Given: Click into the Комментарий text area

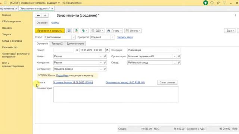Looking at the screenshot, I should pos(116,95).
